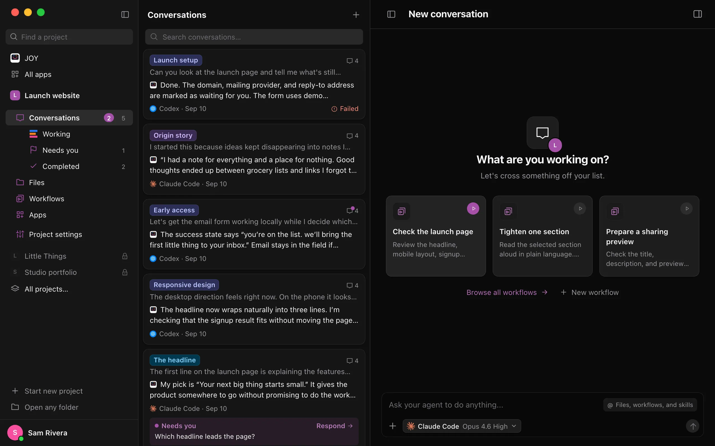Run the Check the launch page workflow
The width and height of the screenshot is (715, 446).
473,209
